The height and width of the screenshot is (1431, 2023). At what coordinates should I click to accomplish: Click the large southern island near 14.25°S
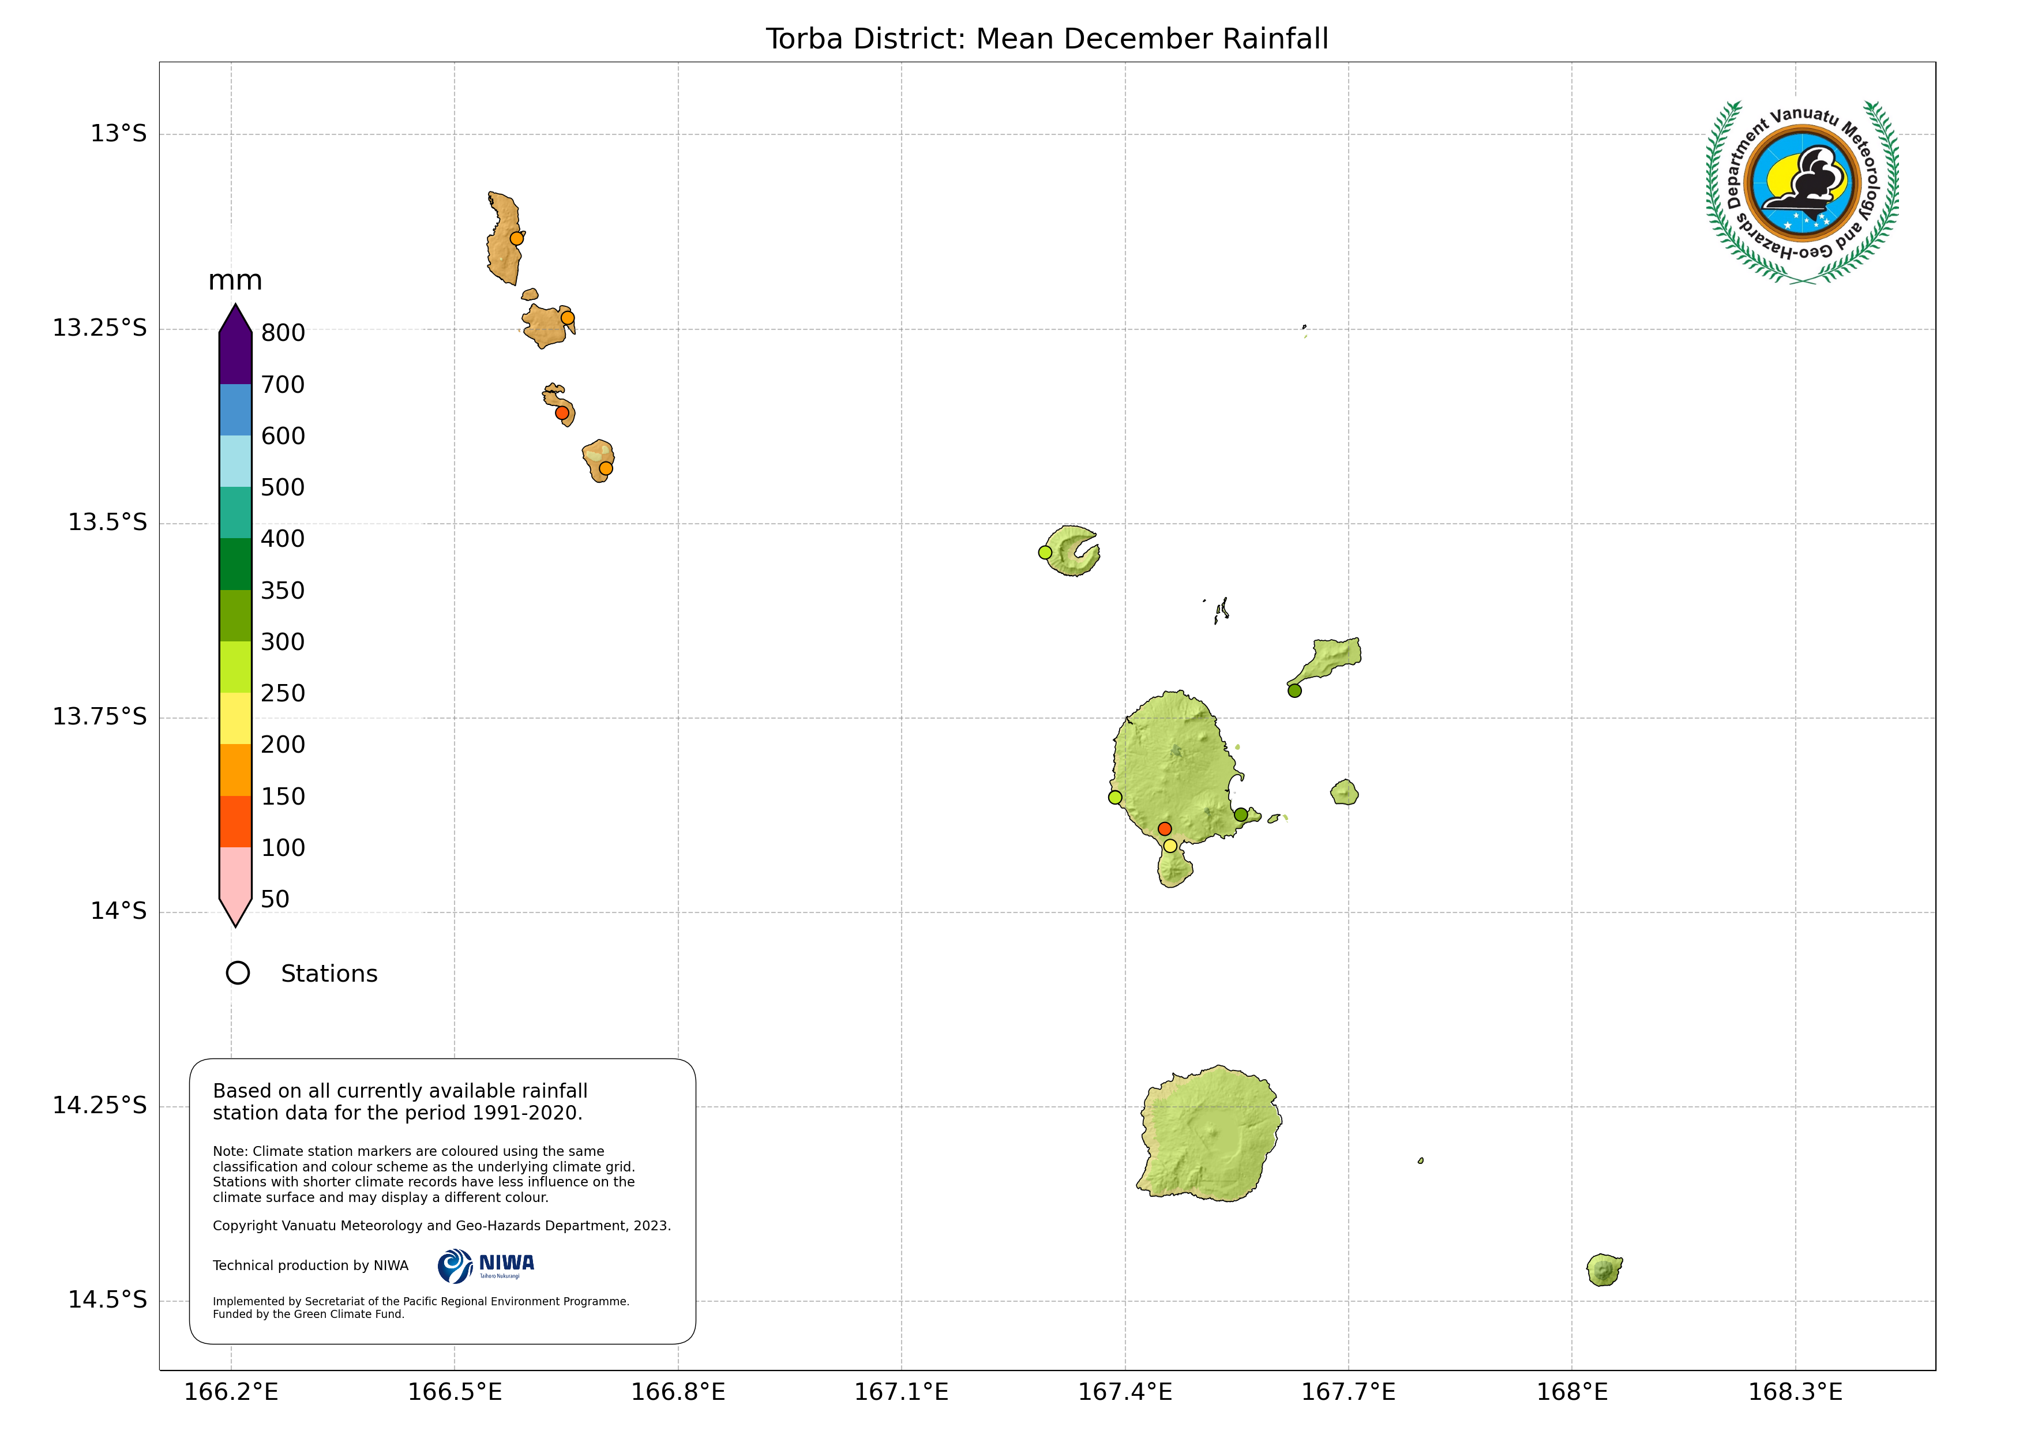1211,1134
